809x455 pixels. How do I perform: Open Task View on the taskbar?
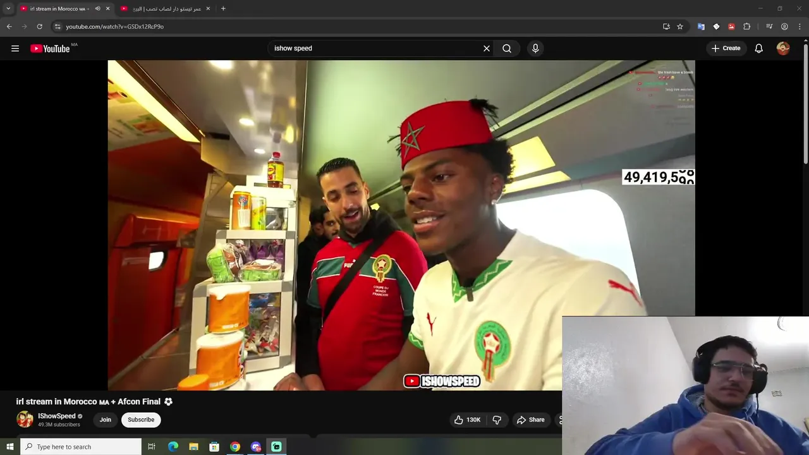(x=152, y=447)
